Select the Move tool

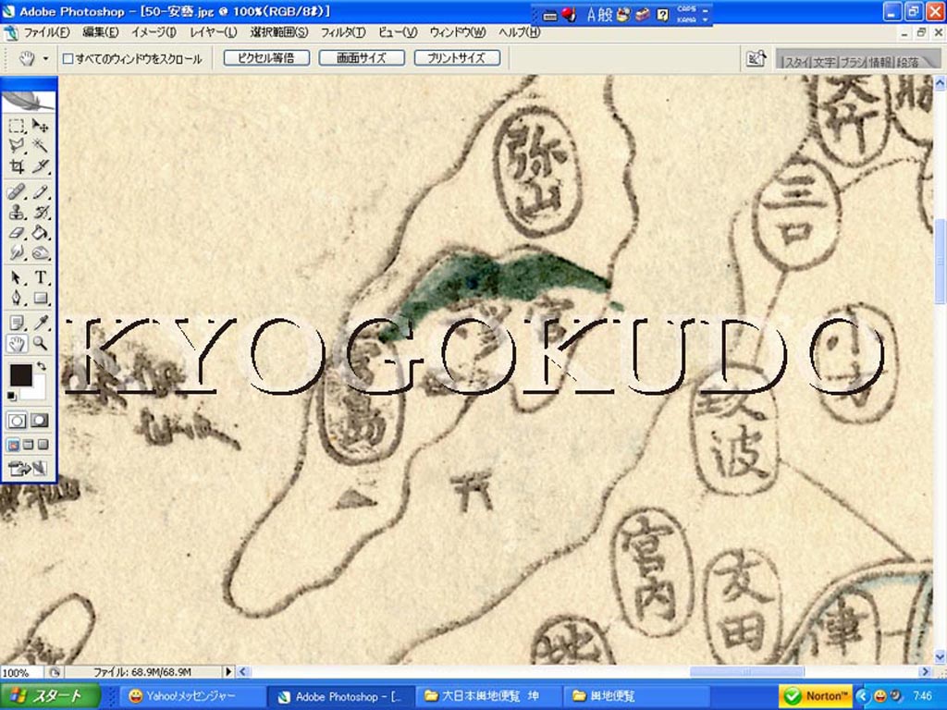40,126
